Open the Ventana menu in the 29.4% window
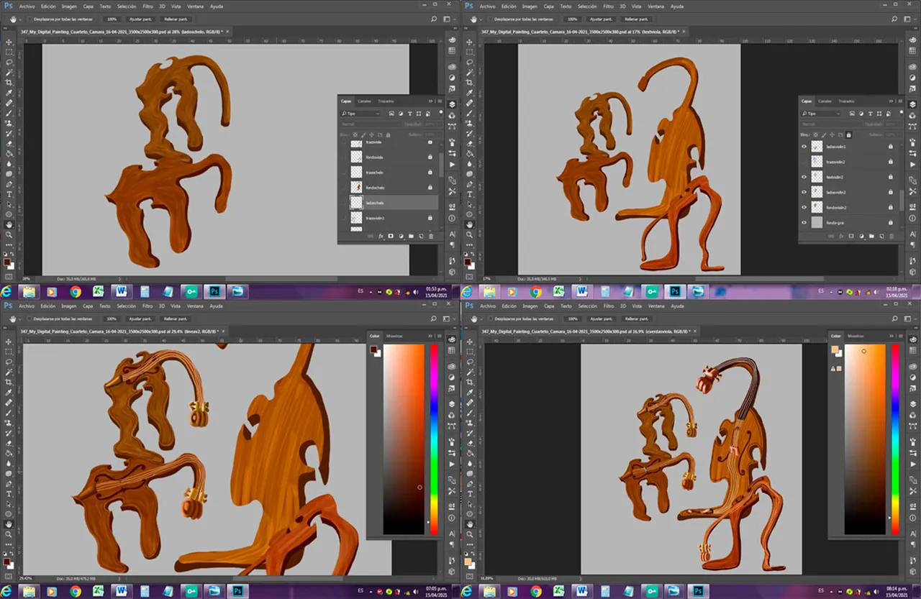The width and height of the screenshot is (921, 599). pos(195,306)
